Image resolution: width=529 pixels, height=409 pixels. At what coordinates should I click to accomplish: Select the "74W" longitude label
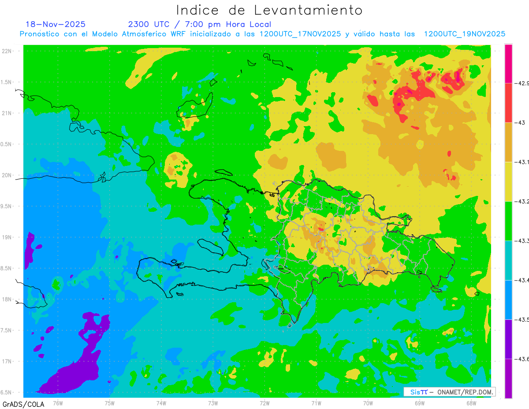click(161, 403)
